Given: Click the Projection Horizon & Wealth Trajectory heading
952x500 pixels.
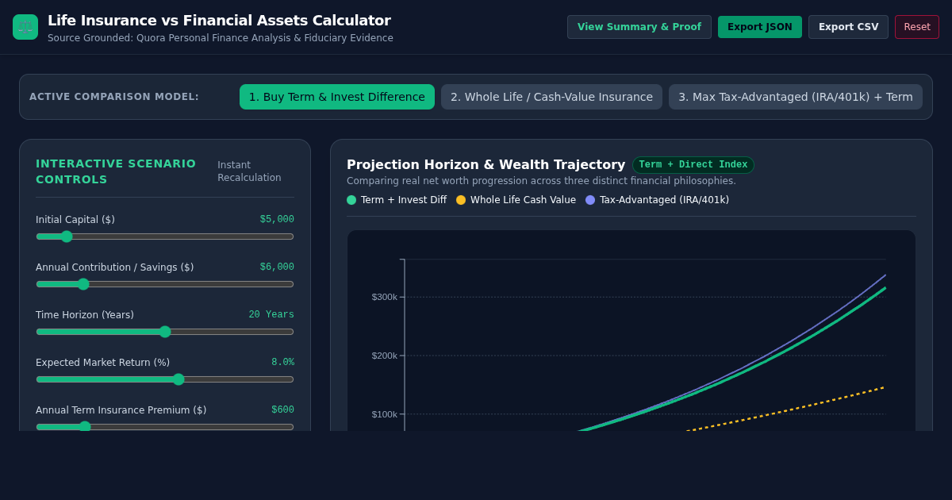Looking at the screenshot, I should [x=486, y=164].
